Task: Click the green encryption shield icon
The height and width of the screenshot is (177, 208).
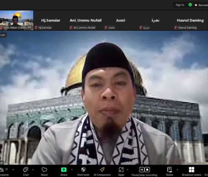Action: (x=190, y=5)
